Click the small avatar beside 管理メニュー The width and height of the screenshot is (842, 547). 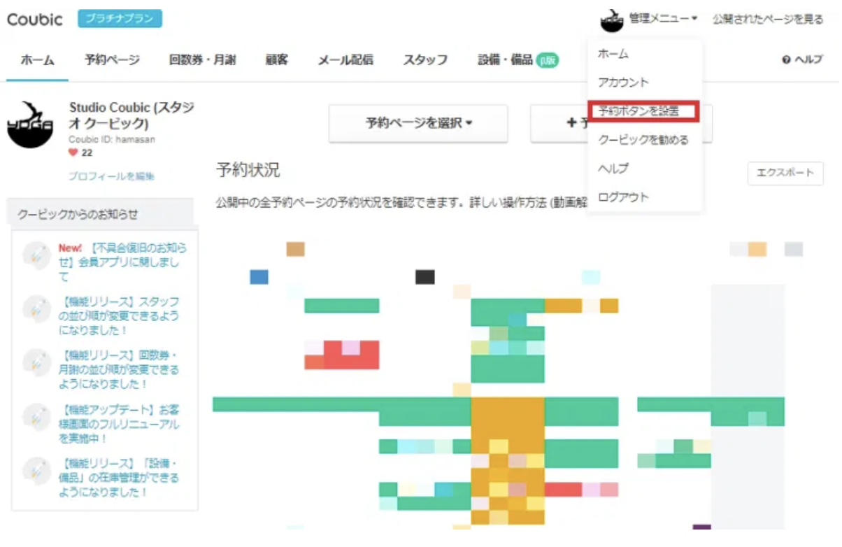coord(612,20)
